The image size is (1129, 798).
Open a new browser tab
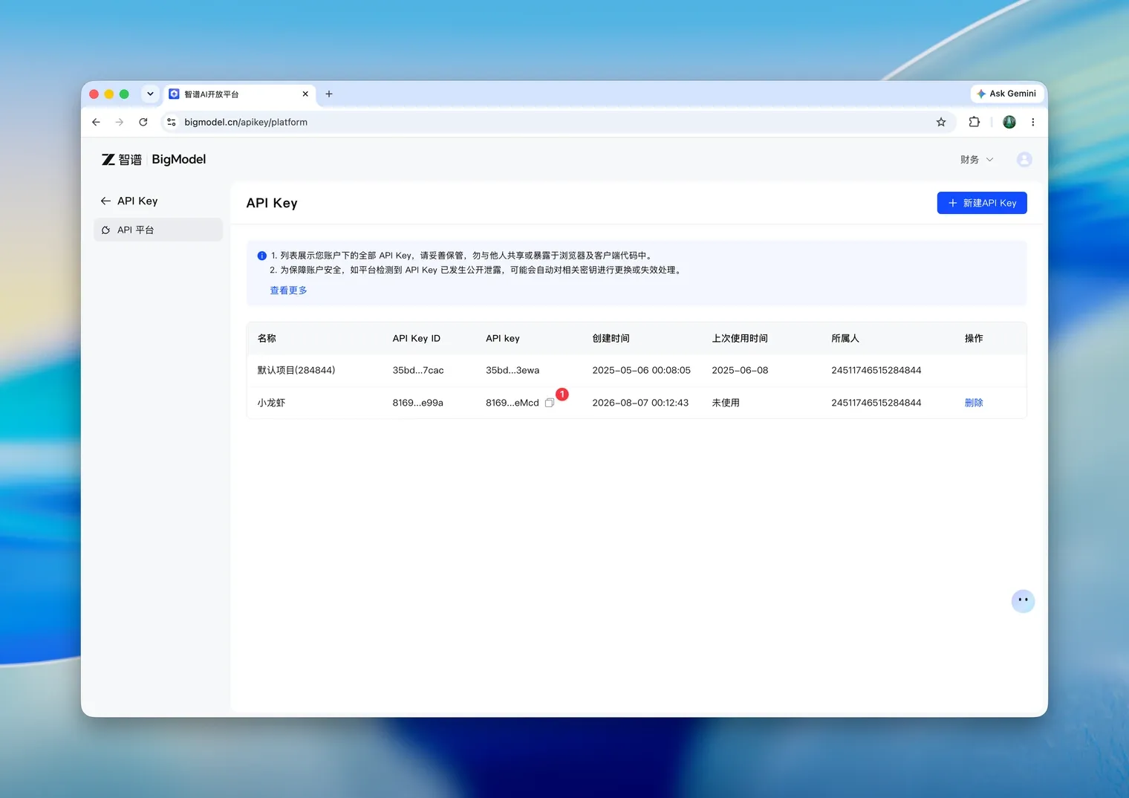point(329,94)
